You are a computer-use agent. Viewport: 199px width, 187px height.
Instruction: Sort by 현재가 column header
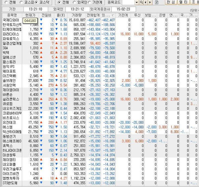point(30,15)
